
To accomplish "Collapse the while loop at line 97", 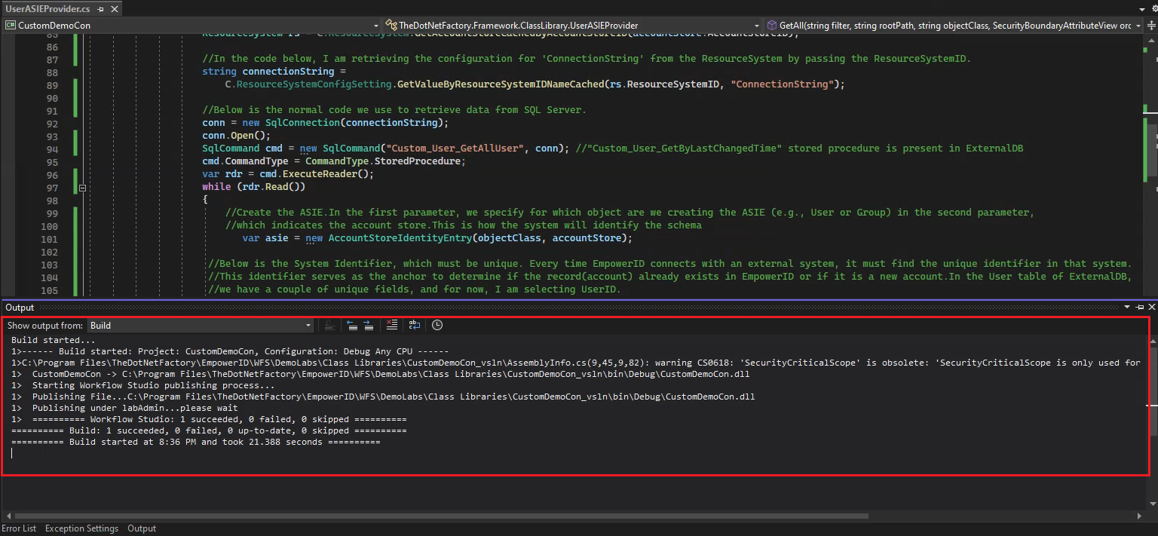I will [82, 188].
